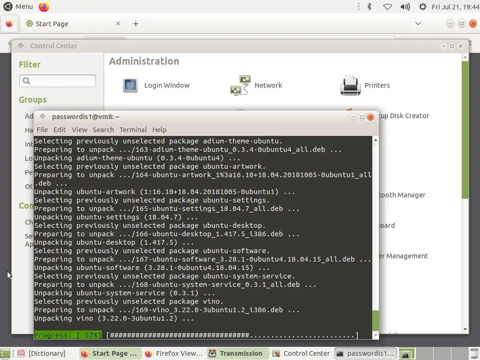Click the panel grip handle near Bluetooth

click(x=358, y=7)
